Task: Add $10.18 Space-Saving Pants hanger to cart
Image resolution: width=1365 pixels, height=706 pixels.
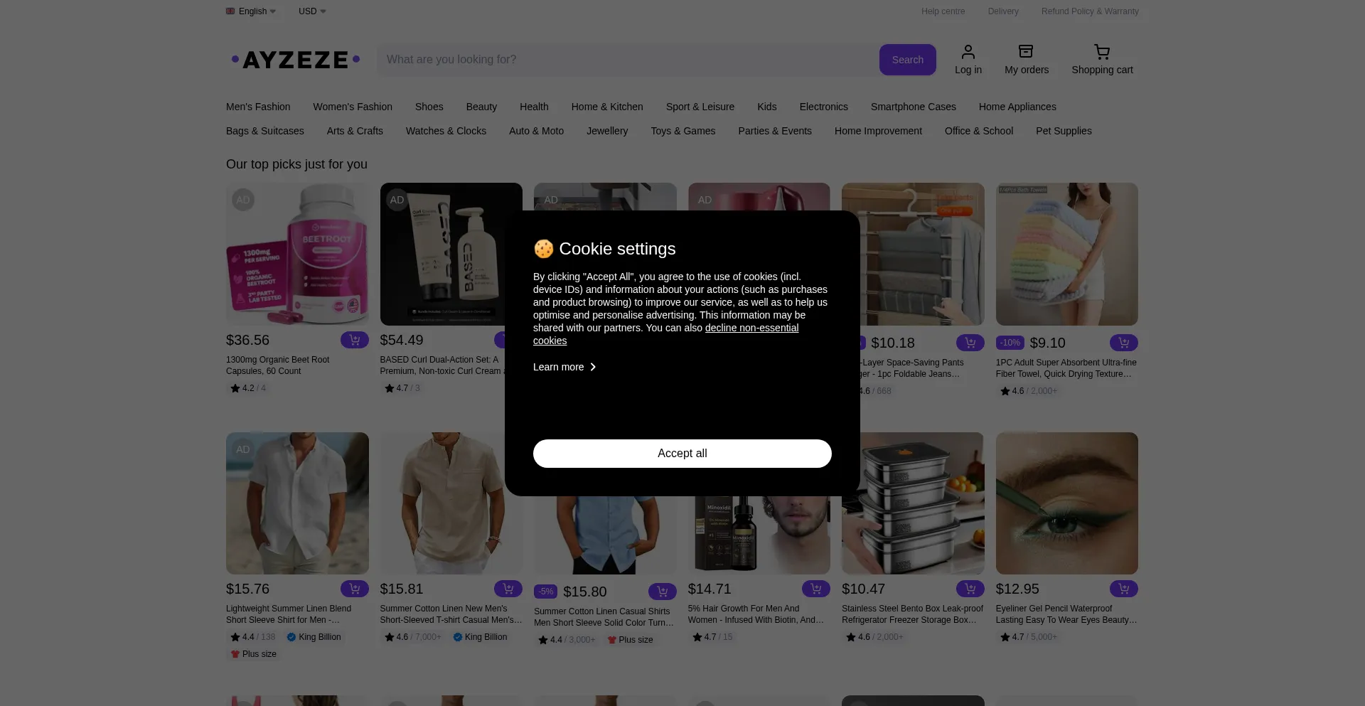Action: 970,343
